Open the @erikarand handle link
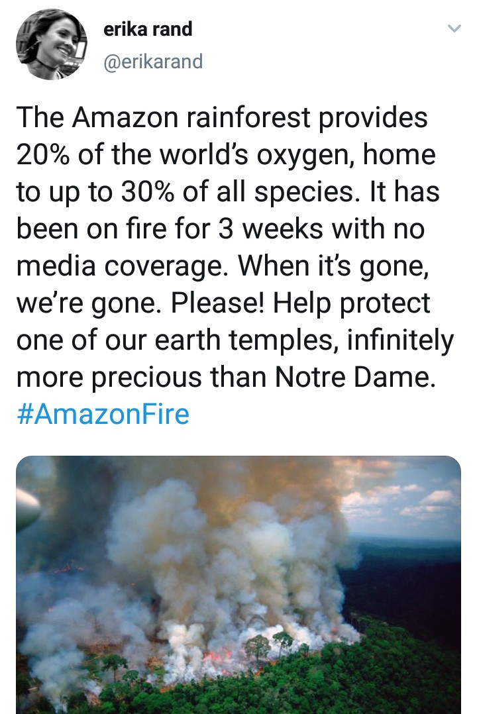477x714 pixels. 153,62
